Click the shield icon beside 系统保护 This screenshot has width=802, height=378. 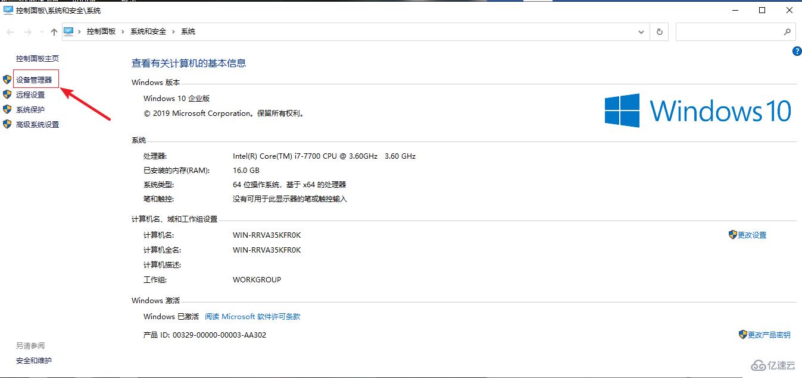pyautogui.click(x=7, y=109)
